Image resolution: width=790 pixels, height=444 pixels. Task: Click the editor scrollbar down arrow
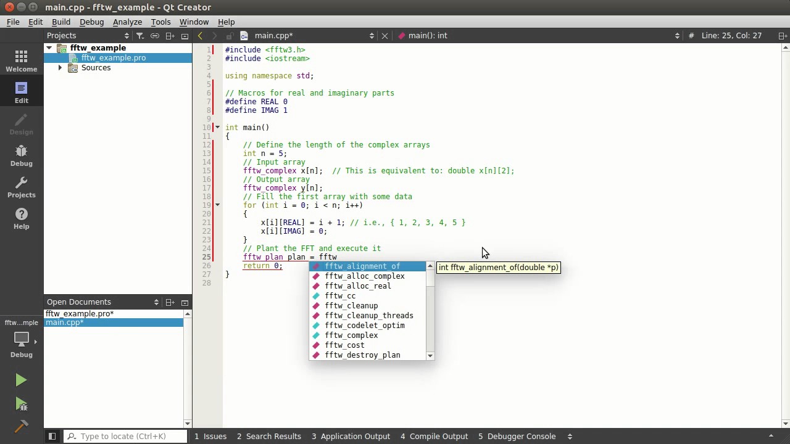tap(784, 424)
